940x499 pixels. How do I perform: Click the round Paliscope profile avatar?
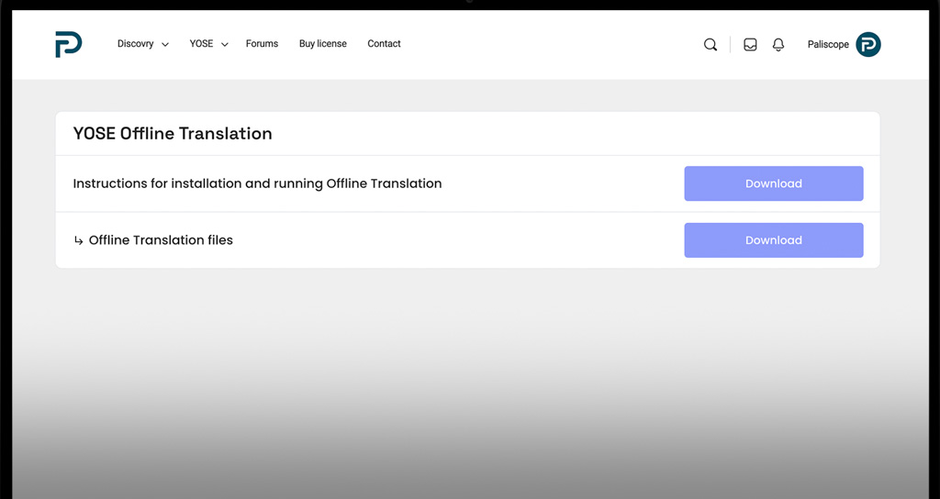868,44
